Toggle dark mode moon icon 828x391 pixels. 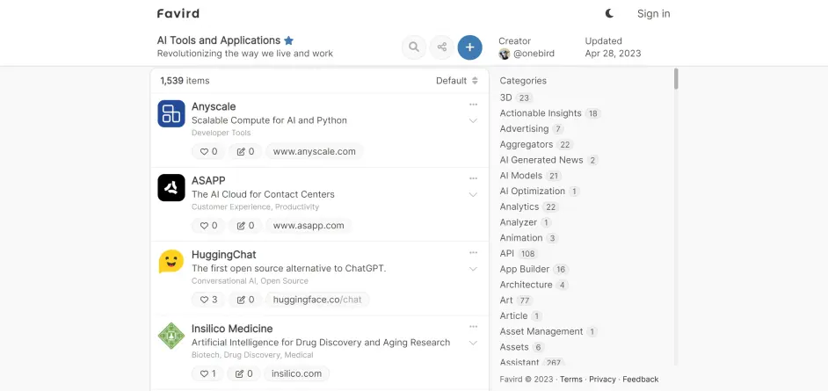point(609,13)
